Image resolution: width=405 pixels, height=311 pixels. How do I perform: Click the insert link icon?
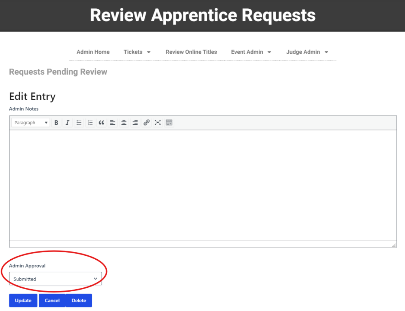[x=146, y=123]
